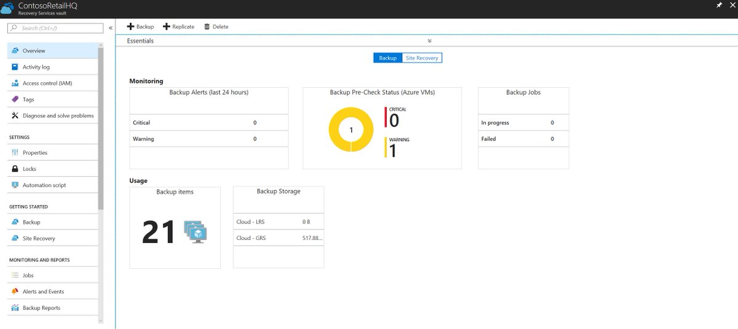Collapse the sidebar menu with double chevron
The width and height of the screenshot is (738, 329).
pos(111,28)
